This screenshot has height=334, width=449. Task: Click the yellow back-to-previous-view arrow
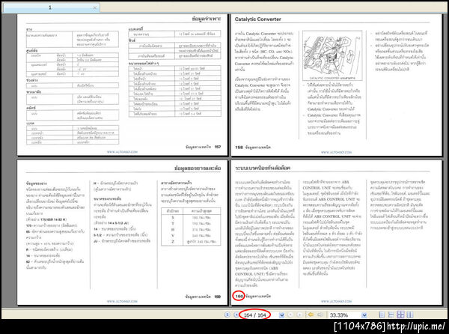point(311,315)
